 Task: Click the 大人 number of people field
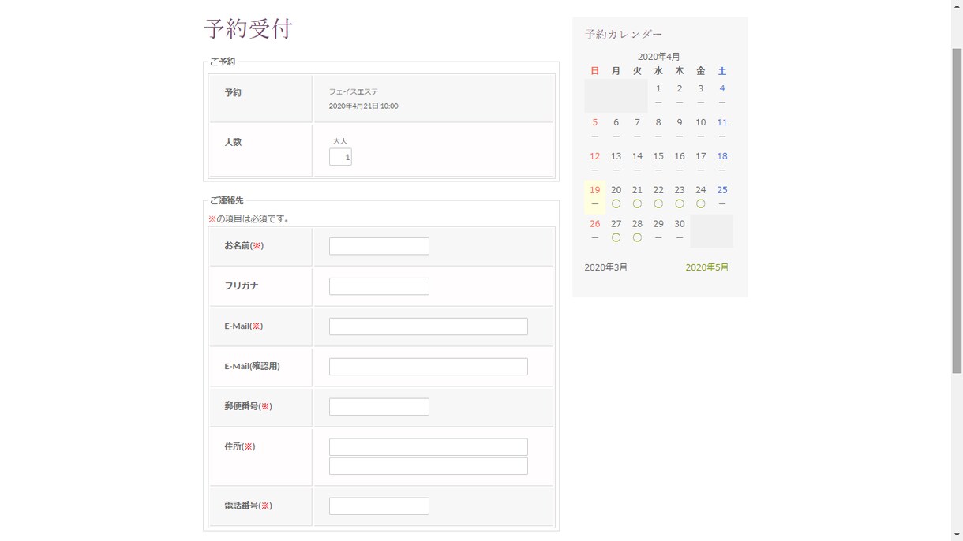coord(340,157)
